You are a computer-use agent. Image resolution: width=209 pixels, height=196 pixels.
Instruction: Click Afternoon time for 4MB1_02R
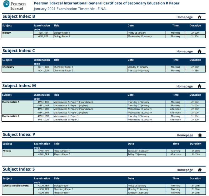point(175,119)
